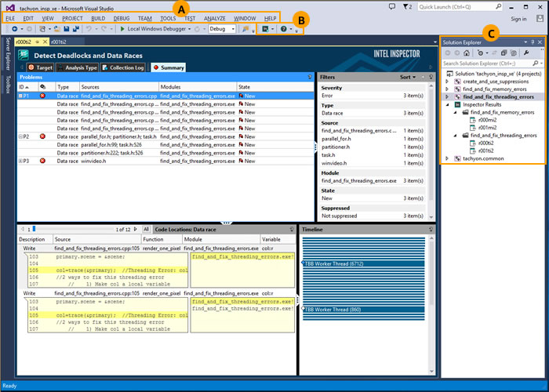Open the ANALYZE menu
The width and height of the screenshot is (549, 392).
tap(214, 18)
